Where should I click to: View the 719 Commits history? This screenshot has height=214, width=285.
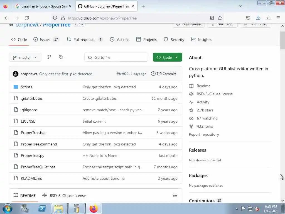coord(164,74)
